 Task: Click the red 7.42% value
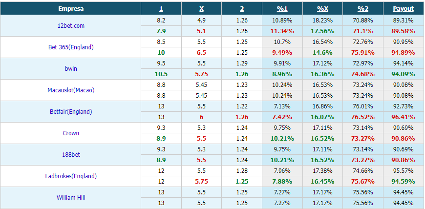coord(282,117)
